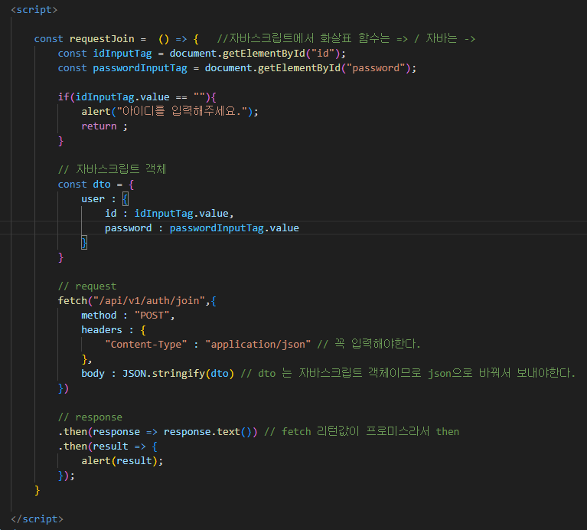Click the highlighted closing brace of user
The height and width of the screenshot is (530, 587).
84,243
